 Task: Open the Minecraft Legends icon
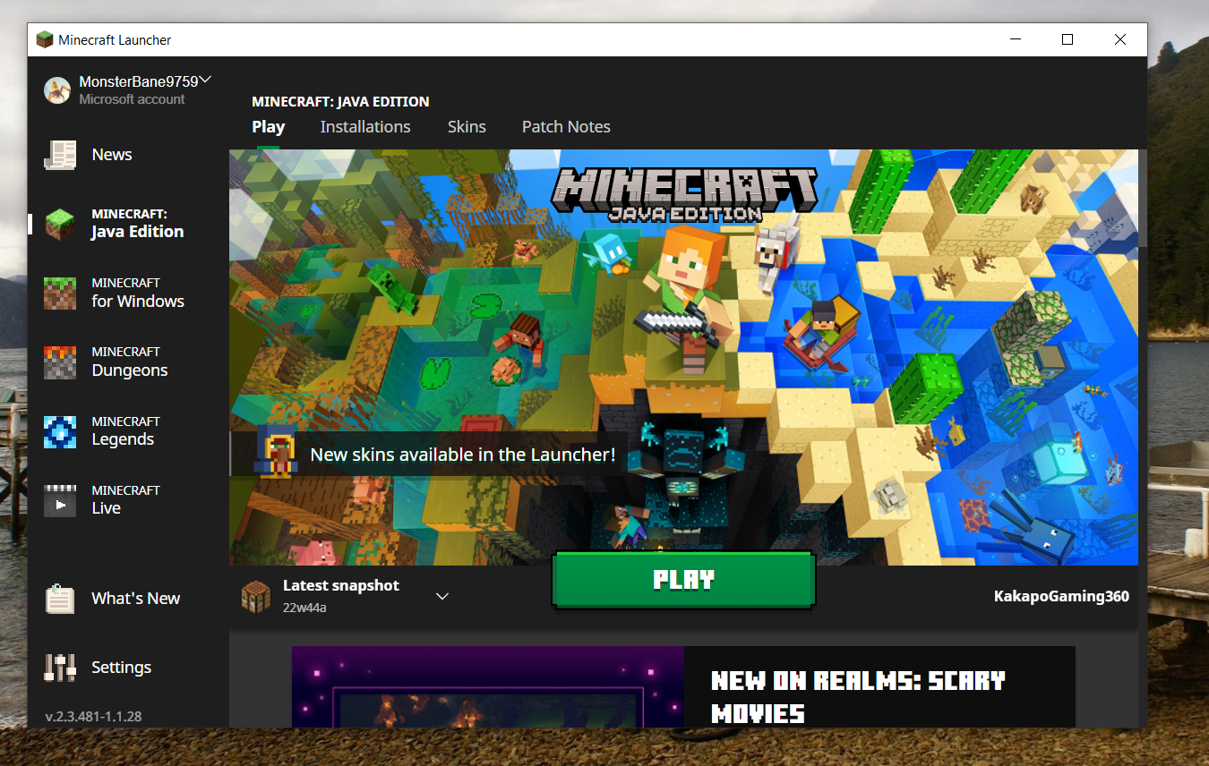point(60,431)
